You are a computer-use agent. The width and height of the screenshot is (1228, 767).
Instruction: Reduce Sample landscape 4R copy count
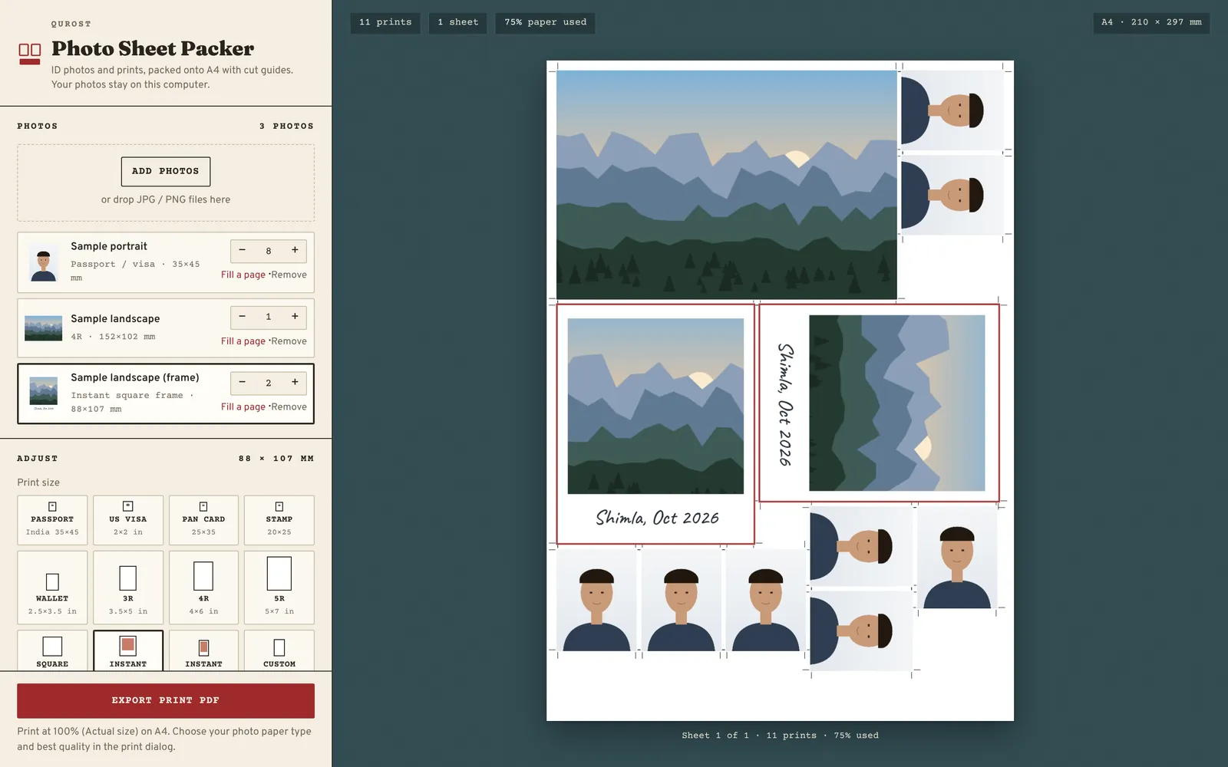point(243,317)
